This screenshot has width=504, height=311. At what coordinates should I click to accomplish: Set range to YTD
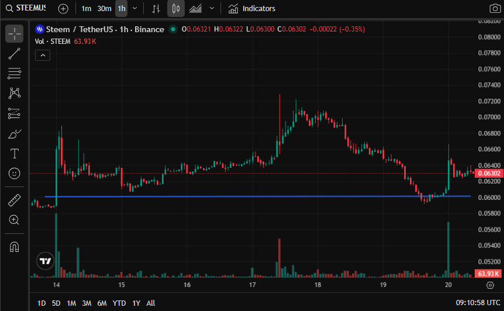[x=119, y=303]
